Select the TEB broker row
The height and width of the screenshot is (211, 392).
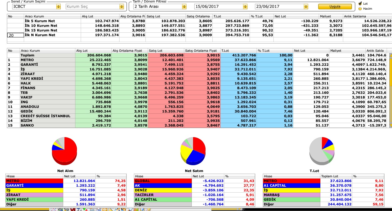(x=197, y=93)
